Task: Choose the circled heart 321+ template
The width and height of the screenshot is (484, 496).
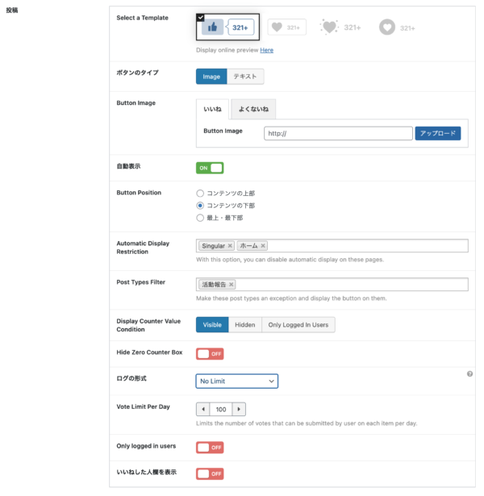Action: click(397, 27)
